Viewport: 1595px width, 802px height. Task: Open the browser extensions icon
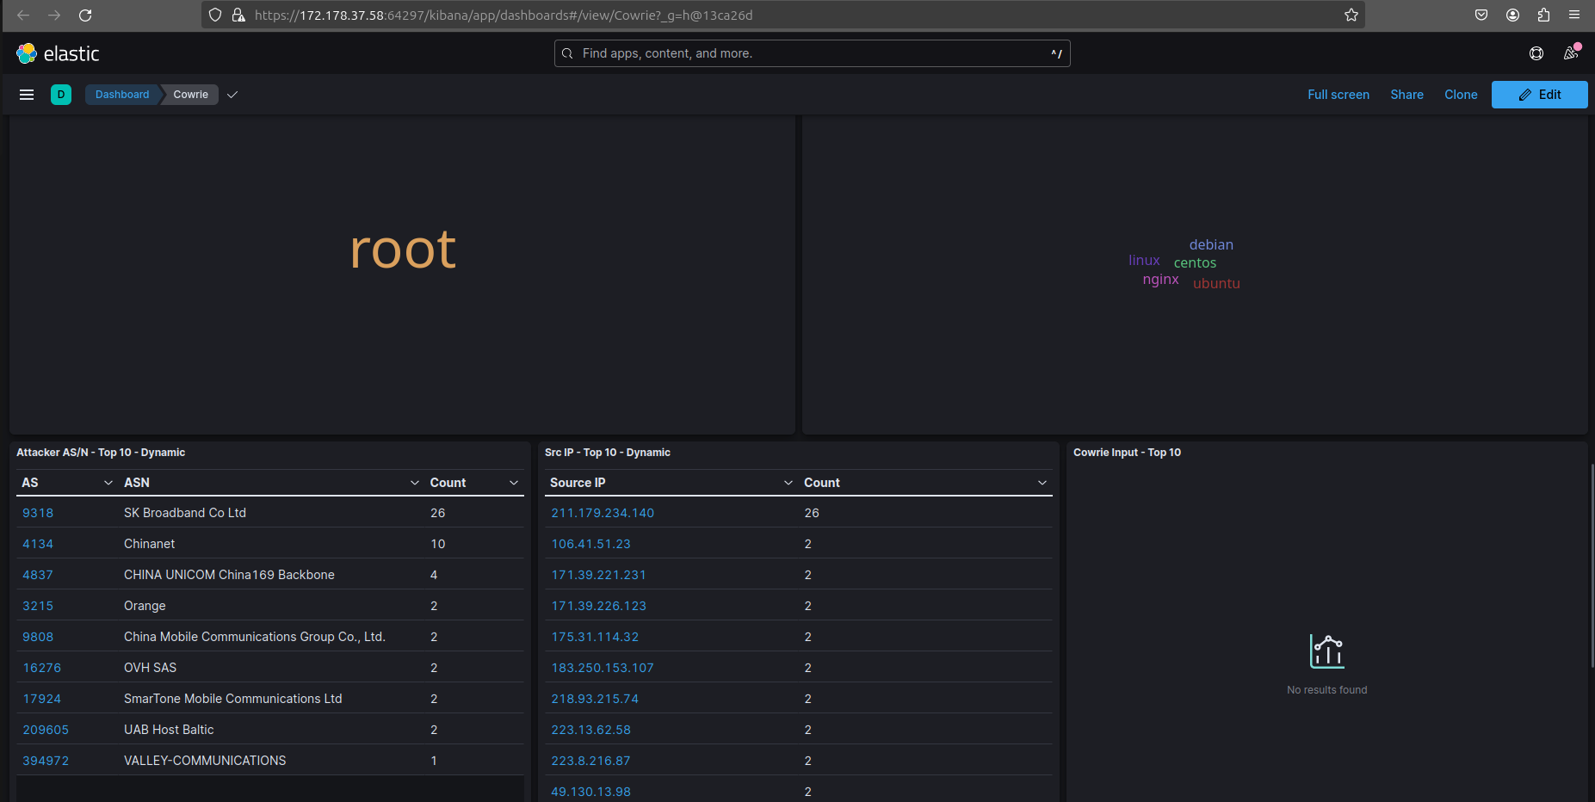point(1543,15)
